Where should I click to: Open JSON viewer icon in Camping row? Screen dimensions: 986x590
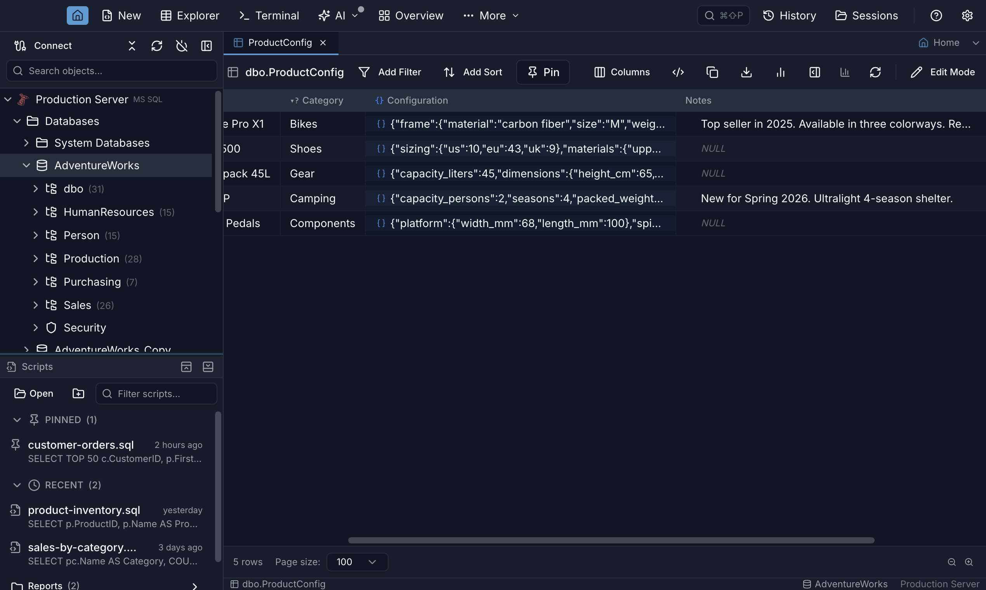click(x=381, y=198)
